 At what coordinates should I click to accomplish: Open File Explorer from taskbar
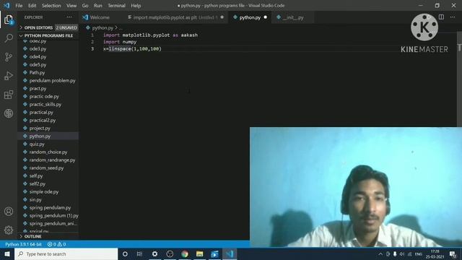(199, 253)
